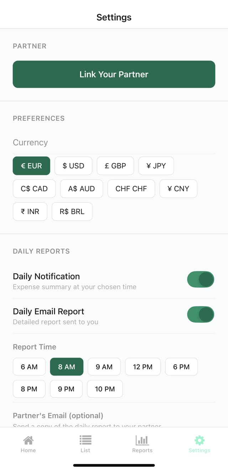The image size is (228, 471).
Task: Disable the Daily Notification toggle
Action: click(201, 279)
